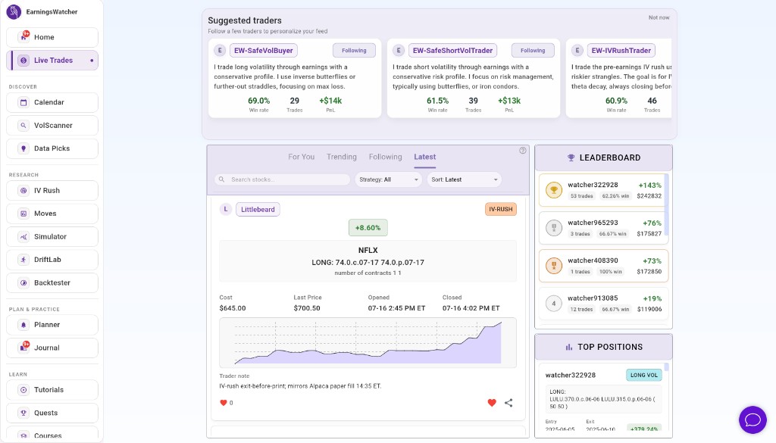776x443 pixels.
Task: Open EW-IVRushTrader trader profile
Action: [x=621, y=51]
